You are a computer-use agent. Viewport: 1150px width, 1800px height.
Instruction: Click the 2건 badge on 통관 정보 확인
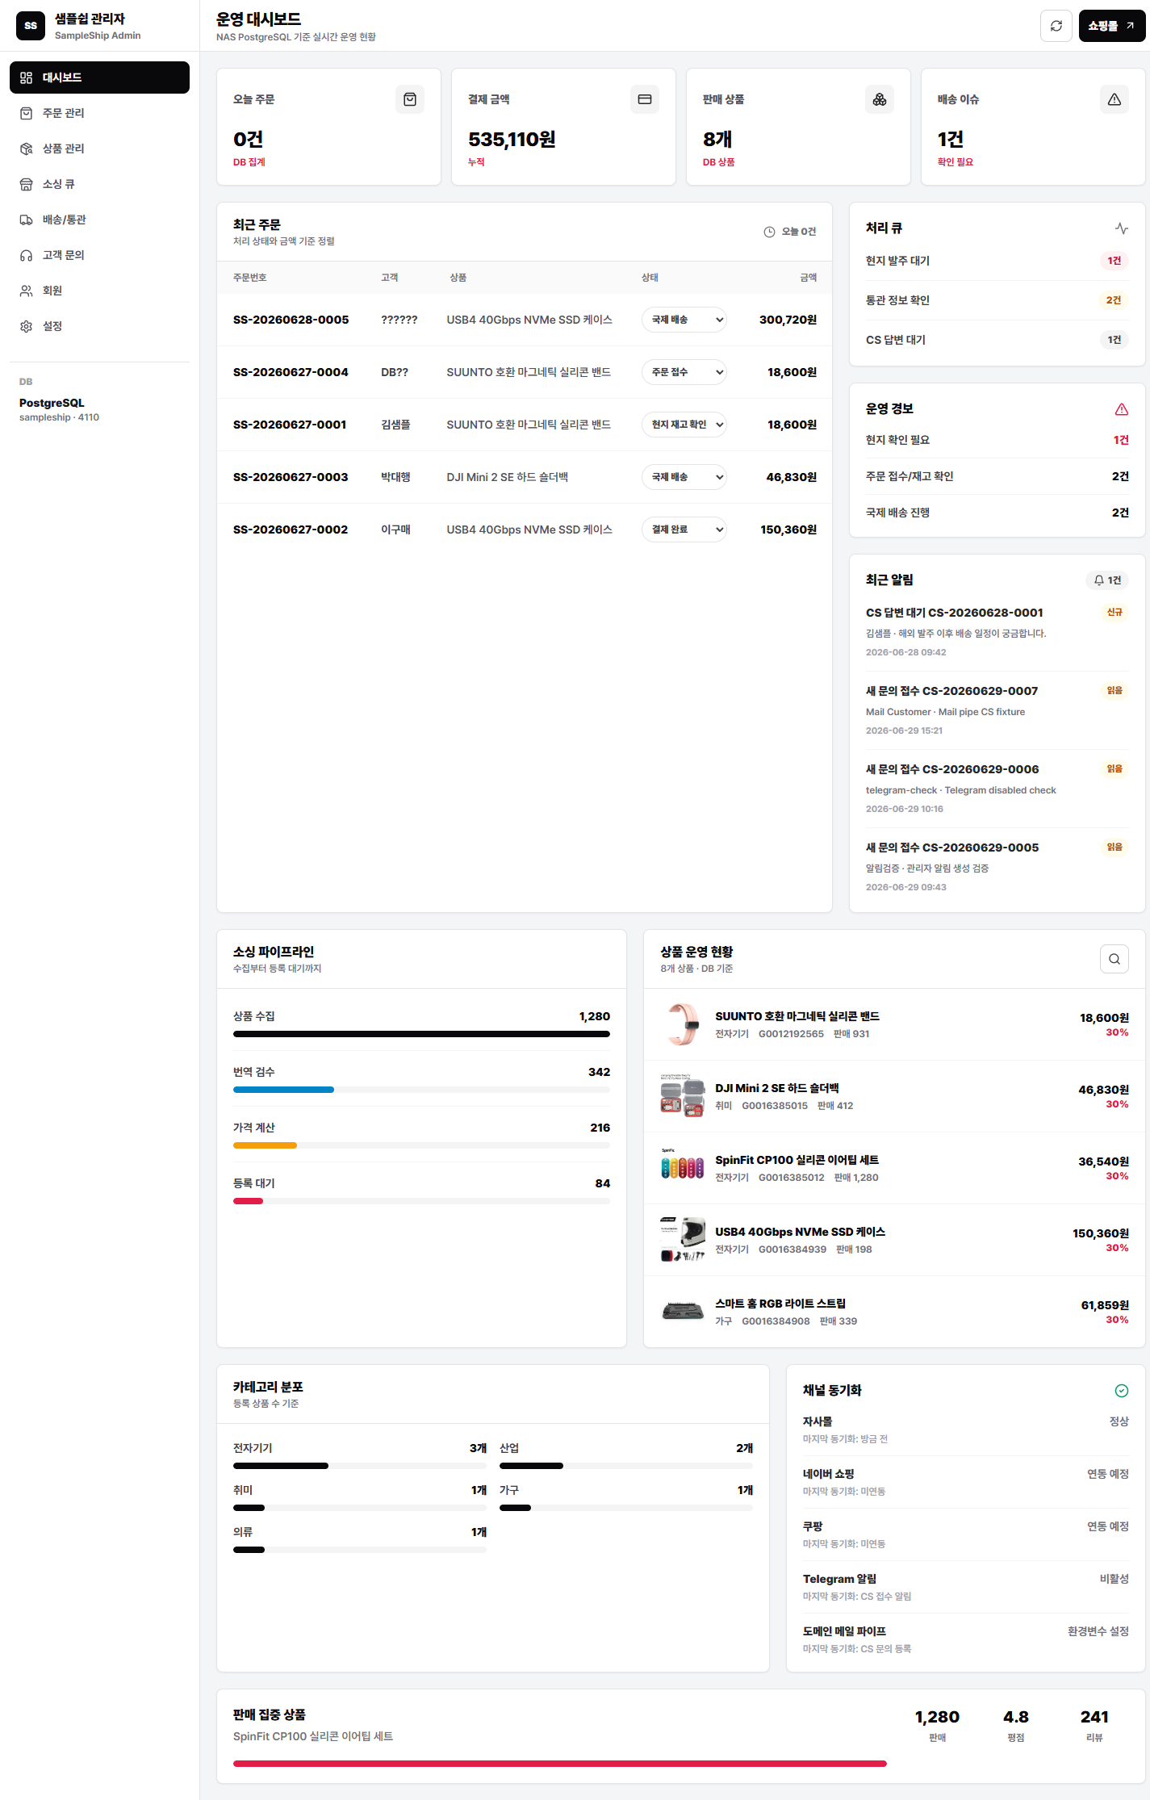tap(1114, 300)
